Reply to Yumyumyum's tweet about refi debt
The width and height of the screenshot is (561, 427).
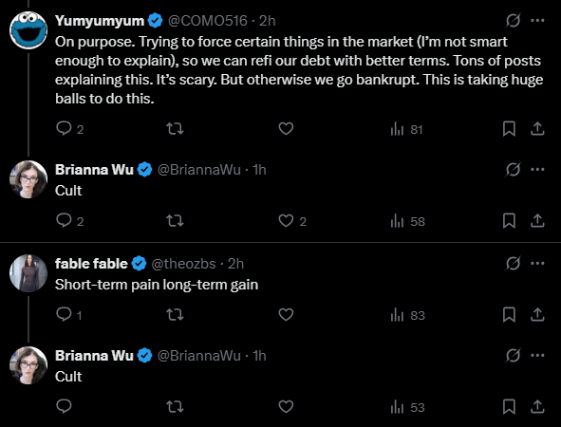click(69, 129)
